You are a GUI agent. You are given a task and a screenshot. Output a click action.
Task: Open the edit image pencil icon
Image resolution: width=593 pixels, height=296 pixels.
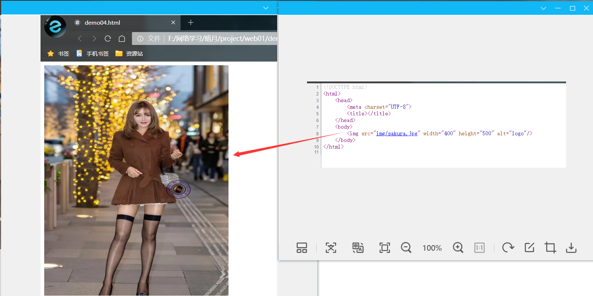529,248
